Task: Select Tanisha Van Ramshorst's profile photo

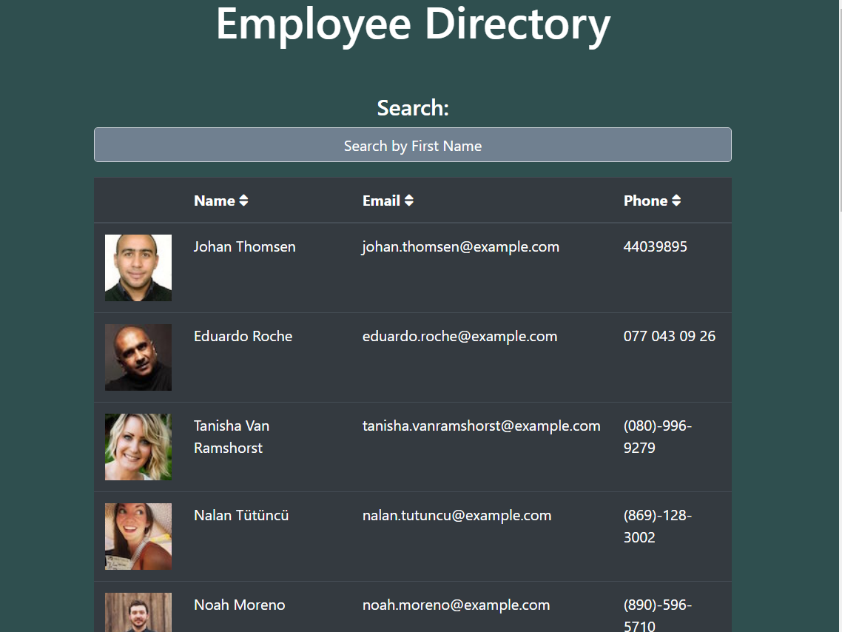Action: 138,447
